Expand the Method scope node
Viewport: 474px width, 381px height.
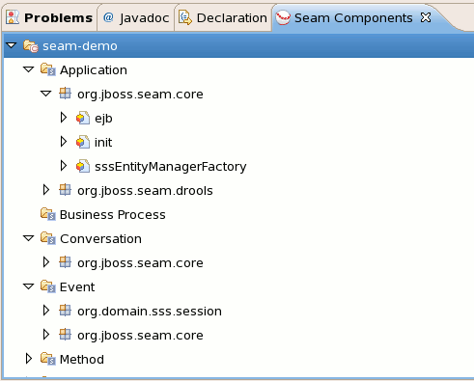pyautogui.click(x=29, y=359)
